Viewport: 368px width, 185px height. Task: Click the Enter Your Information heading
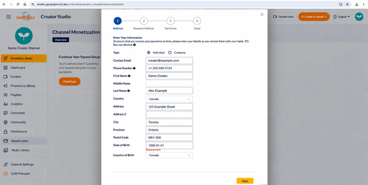click(128, 38)
